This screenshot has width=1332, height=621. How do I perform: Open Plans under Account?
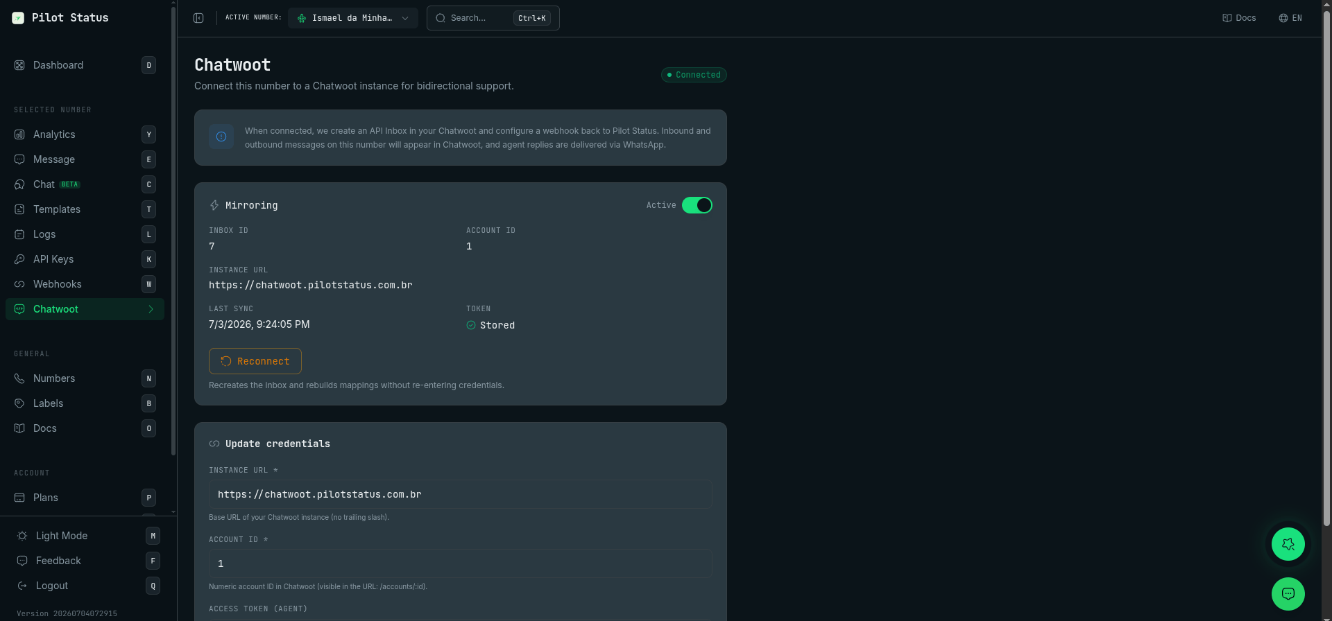[x=85, y=498]
